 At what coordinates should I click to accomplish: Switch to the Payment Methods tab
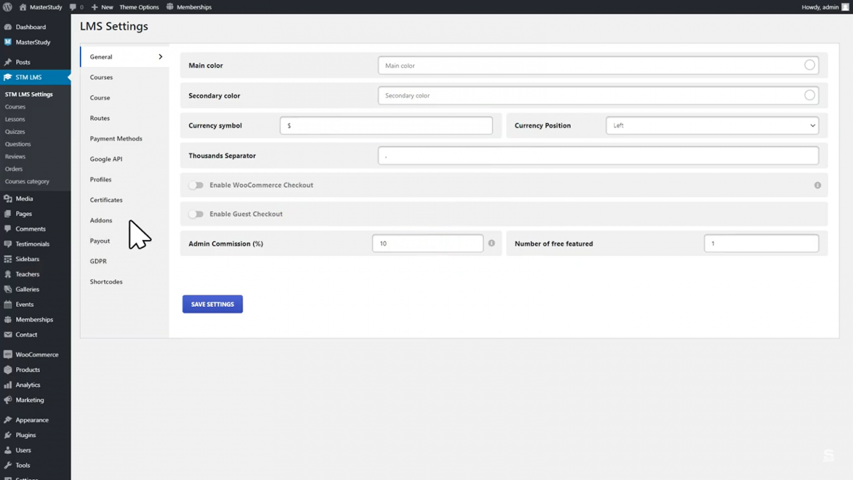point(116,138)
